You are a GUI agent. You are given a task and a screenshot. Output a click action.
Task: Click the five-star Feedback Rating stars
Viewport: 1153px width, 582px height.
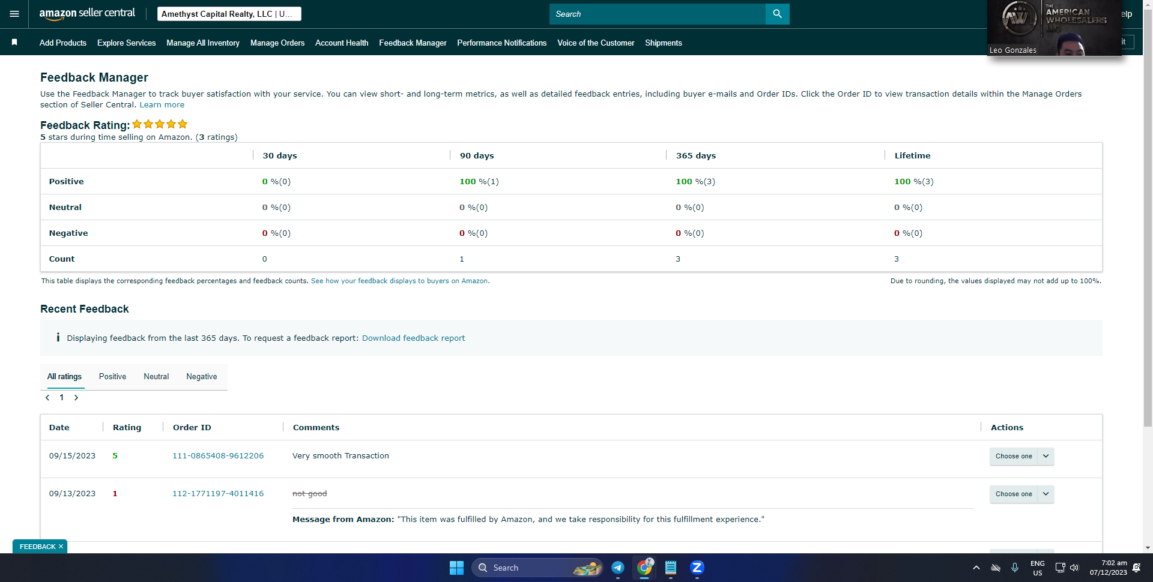pyautogui.click(x=160, y=124)
